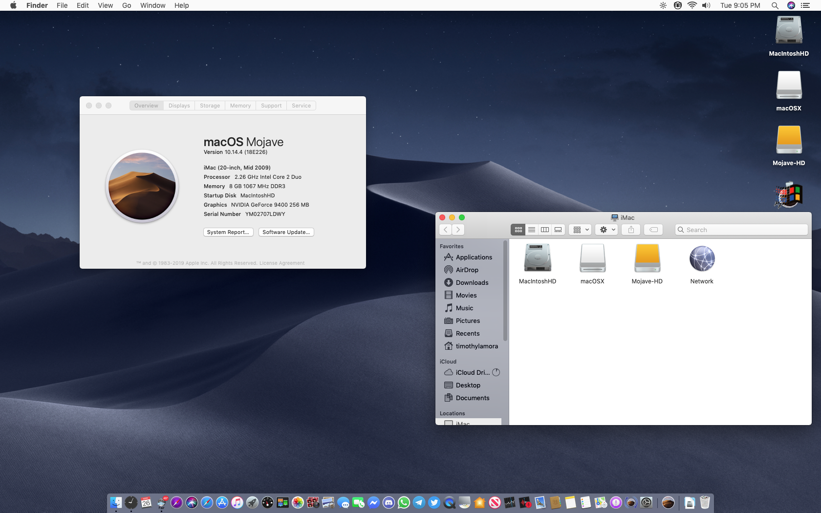
Task: Open Pictures folder in sidebar
Action: click(462, 321)
